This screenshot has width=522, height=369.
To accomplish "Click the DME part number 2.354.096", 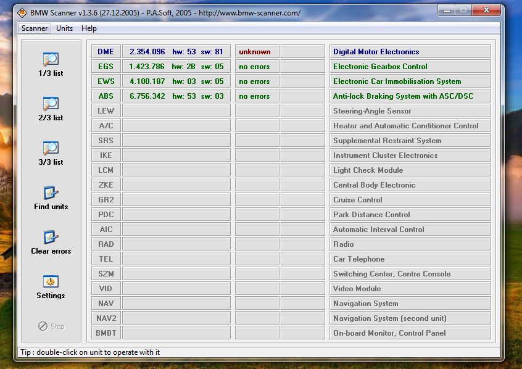I will (147, 52).
